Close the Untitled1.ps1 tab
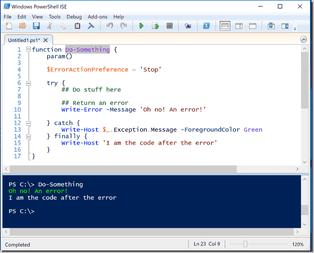This screenshot has height=253, width=314. pyautogui.click(x=45, y=40)
